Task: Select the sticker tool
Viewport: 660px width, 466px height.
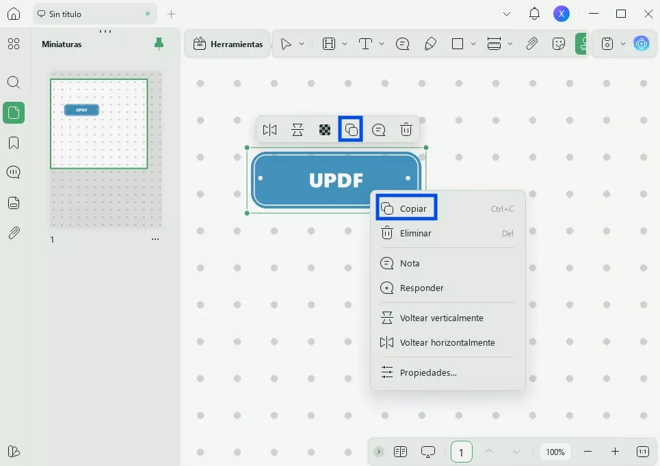Action: (559, 44)
